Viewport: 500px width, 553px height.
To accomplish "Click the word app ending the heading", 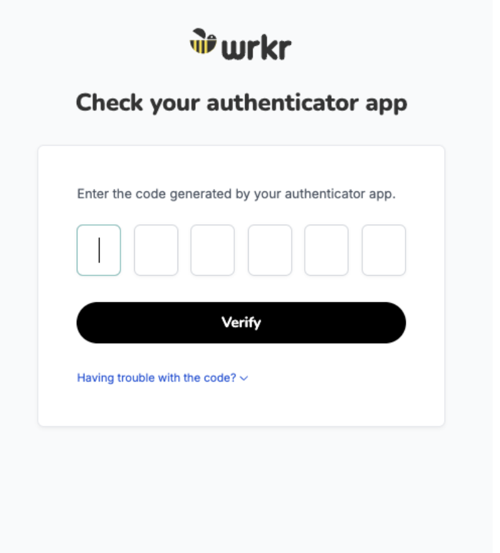I will pyautogui.click(x=387, y=105).
